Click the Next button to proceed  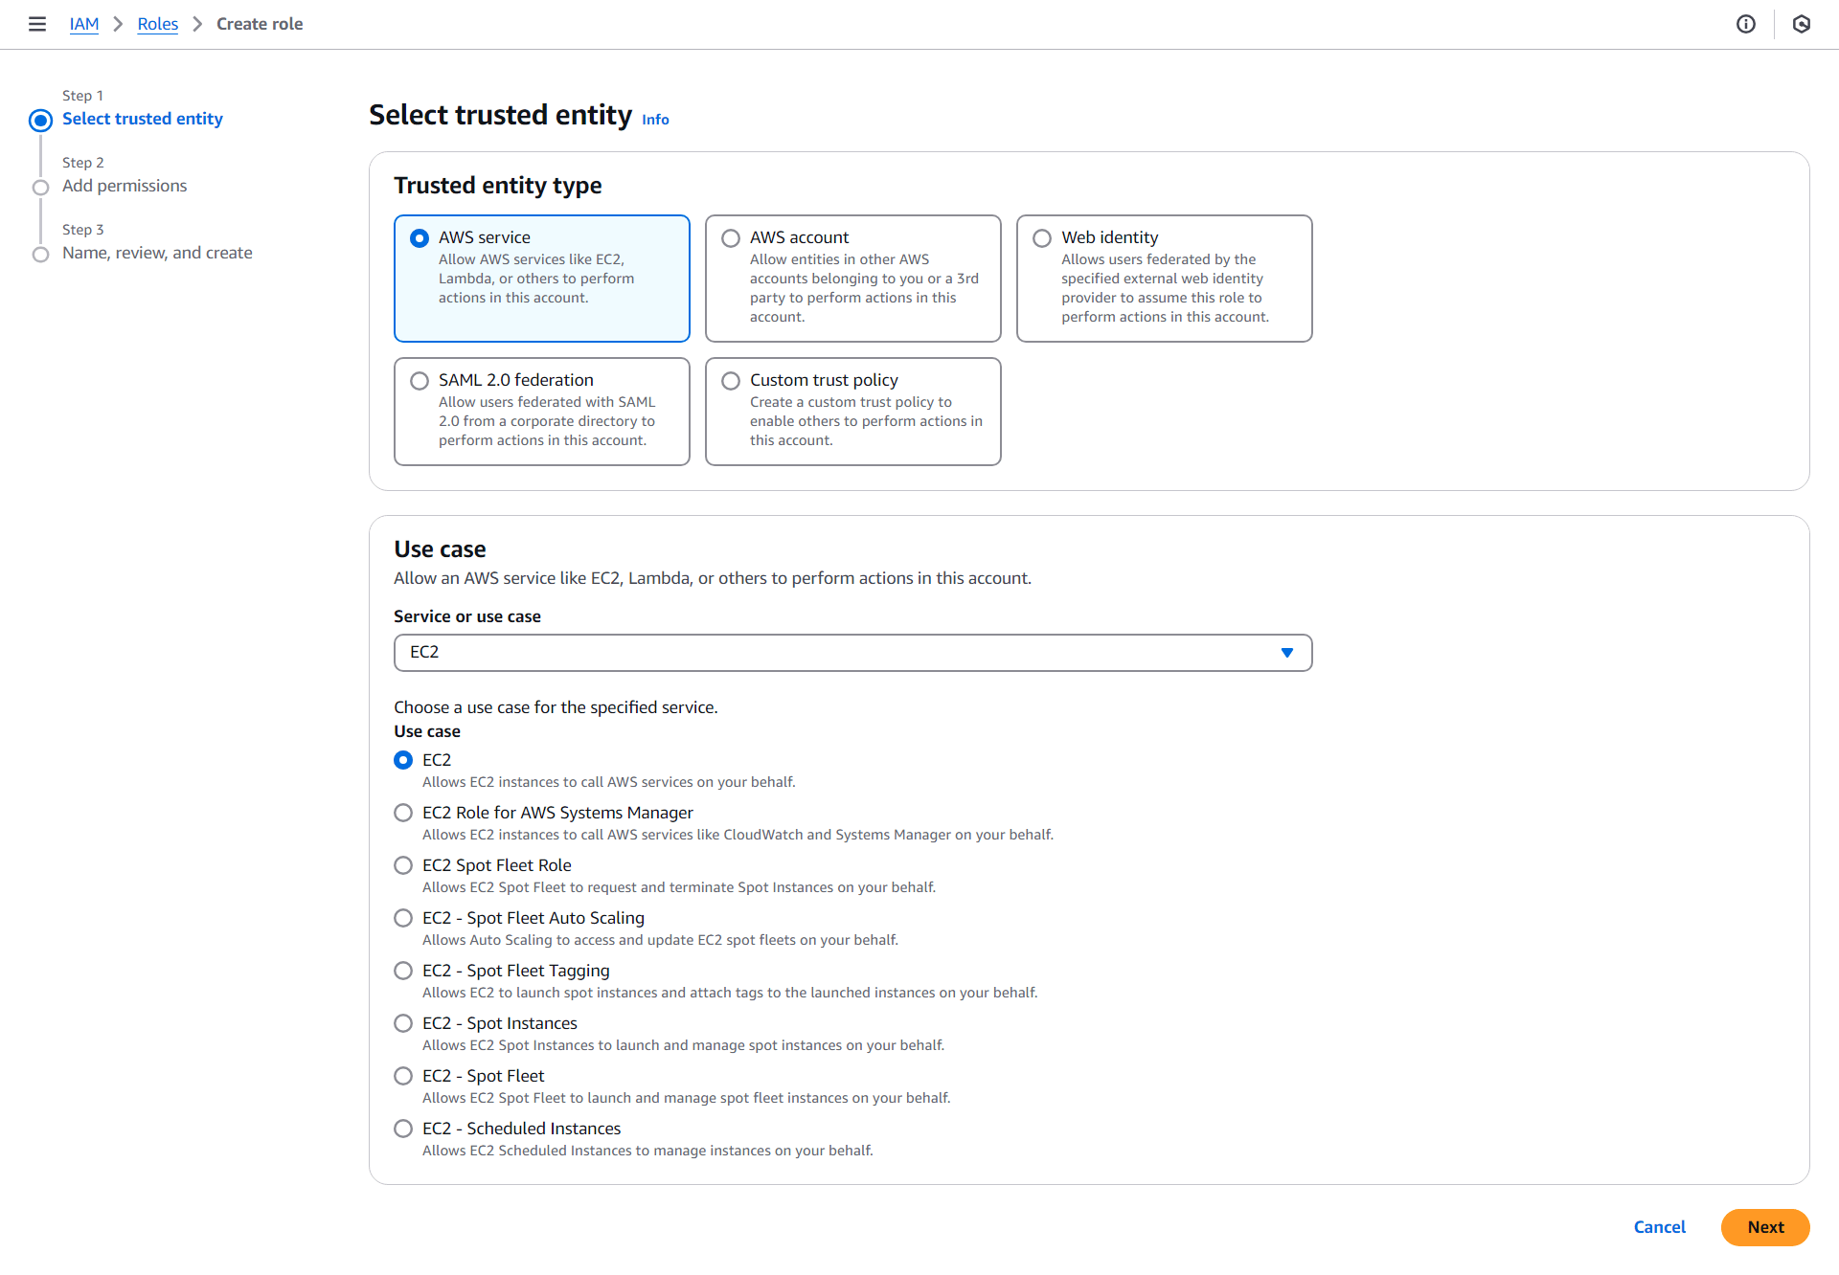[x=1766, y=1226]
